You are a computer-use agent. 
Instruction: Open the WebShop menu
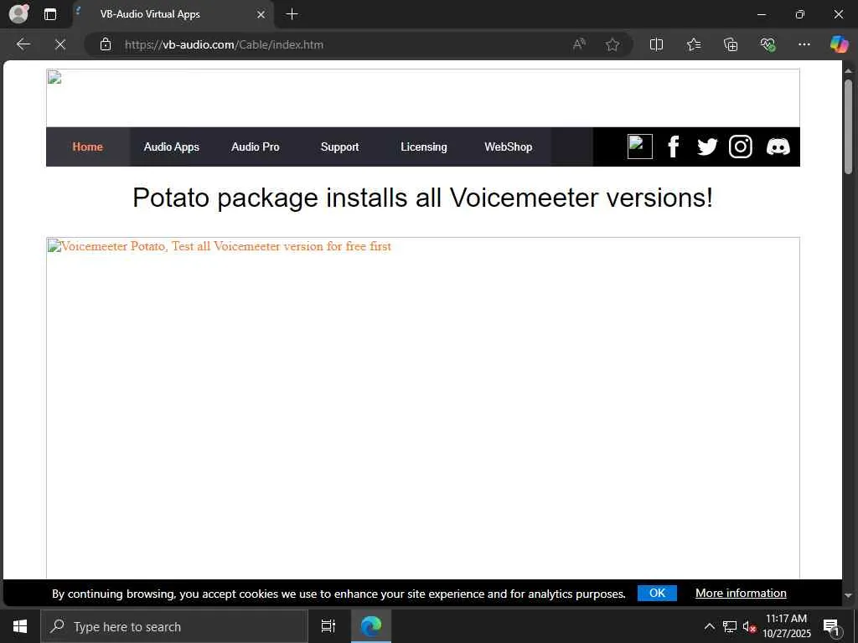click(509, 147)
